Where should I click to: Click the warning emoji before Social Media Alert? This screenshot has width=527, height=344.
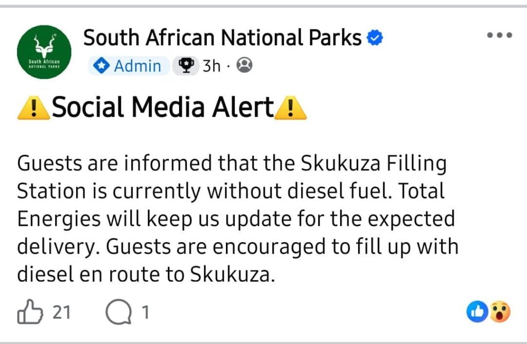point(34,108)
